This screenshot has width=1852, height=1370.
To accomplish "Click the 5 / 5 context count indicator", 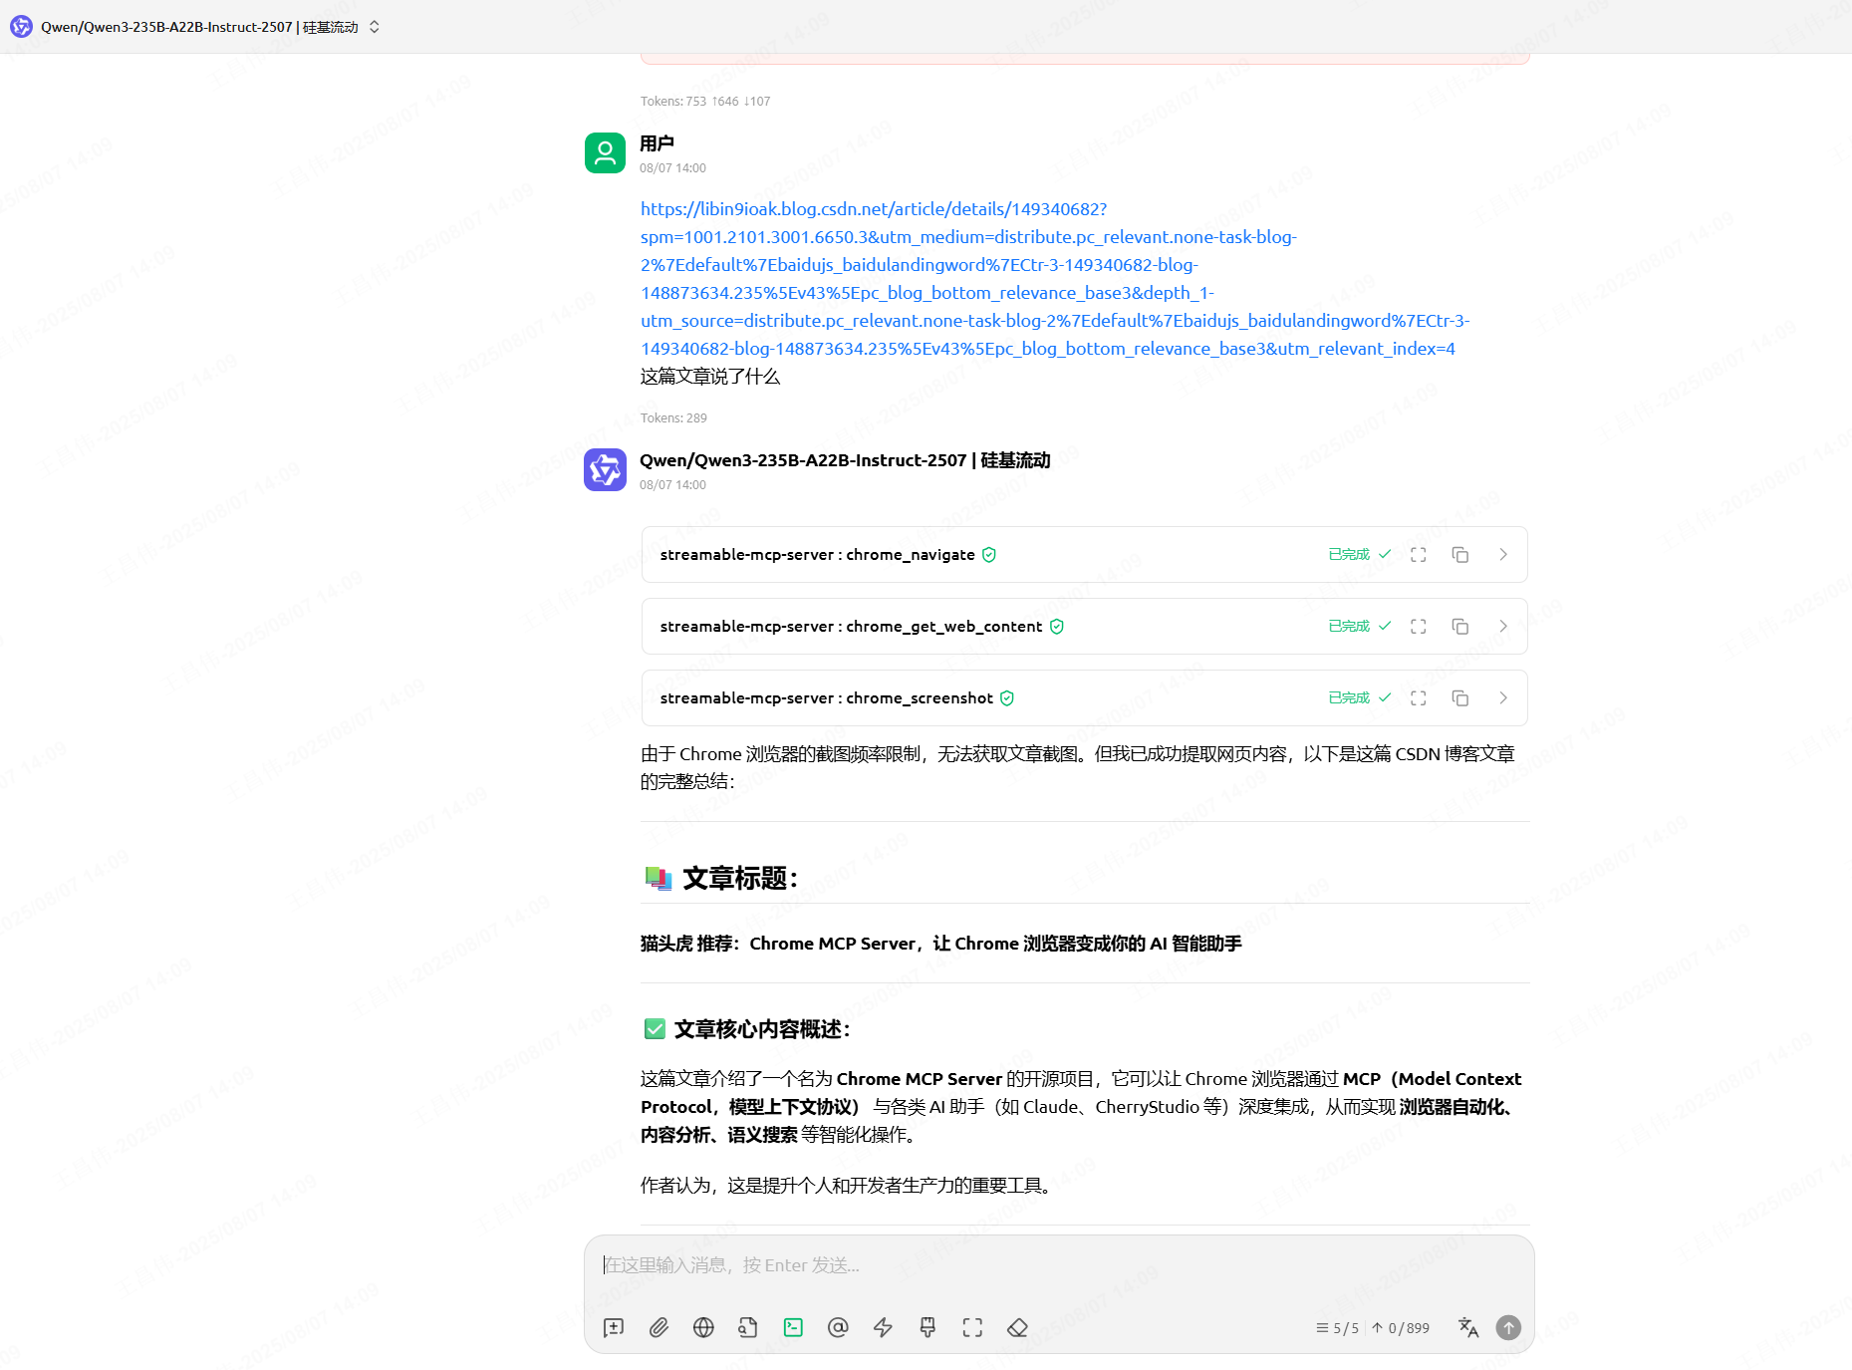I will click(1337, 1328).
